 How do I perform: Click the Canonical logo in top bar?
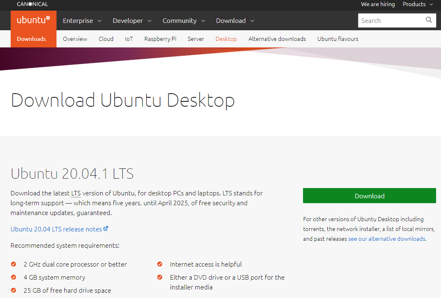click(32, 4)
